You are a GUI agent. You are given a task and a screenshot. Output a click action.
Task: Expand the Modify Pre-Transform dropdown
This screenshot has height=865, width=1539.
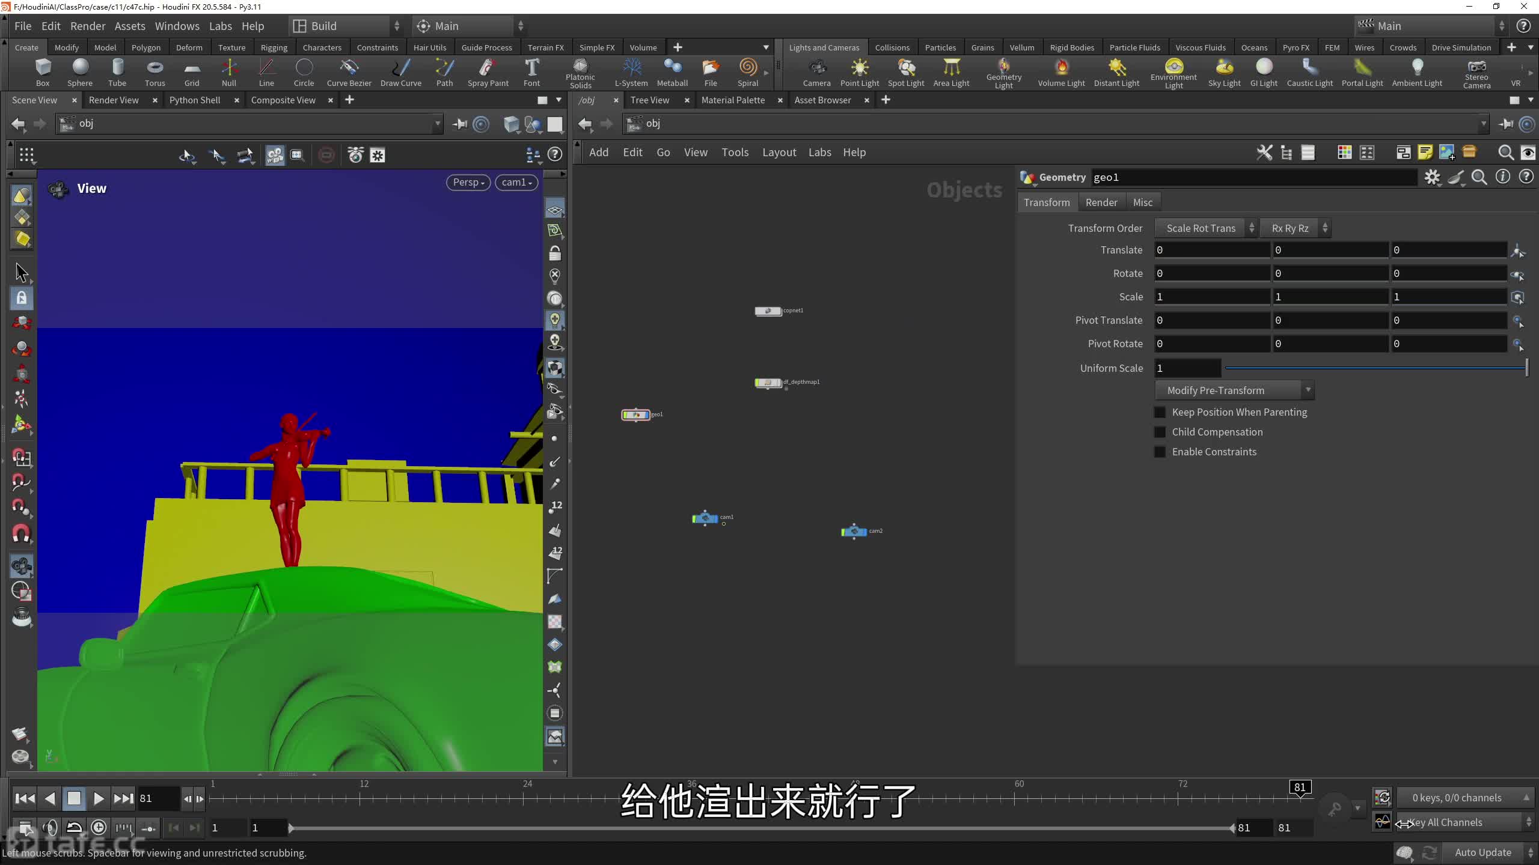(x=1234, y=390)
